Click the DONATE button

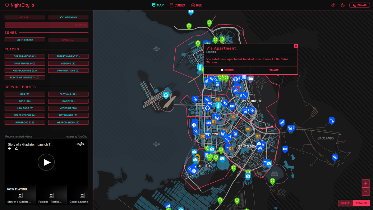[360, 5]
